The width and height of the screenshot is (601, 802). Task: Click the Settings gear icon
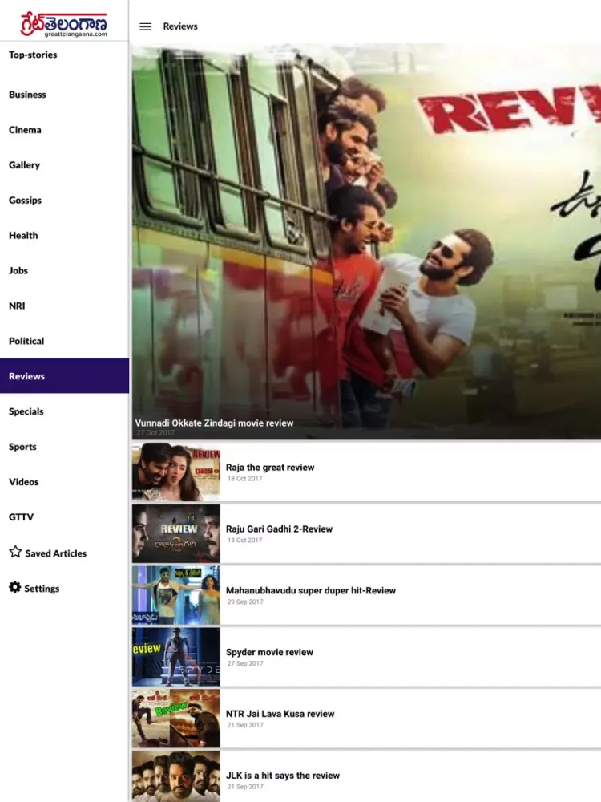tap(14, 587)
